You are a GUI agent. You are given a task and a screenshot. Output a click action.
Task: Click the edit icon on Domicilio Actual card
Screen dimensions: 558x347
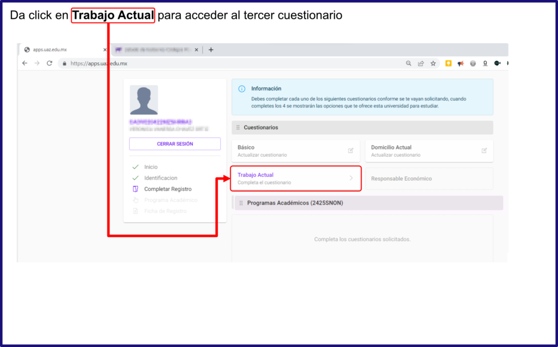coord(484,151)
